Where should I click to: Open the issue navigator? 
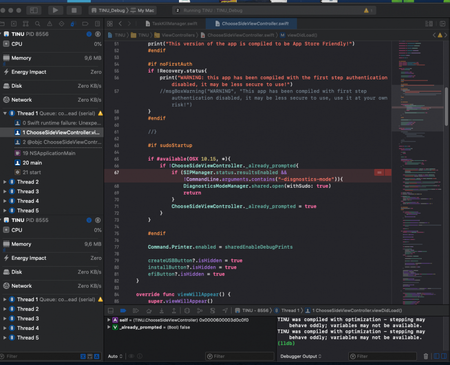pyautogui.click(x=50, y=24)
